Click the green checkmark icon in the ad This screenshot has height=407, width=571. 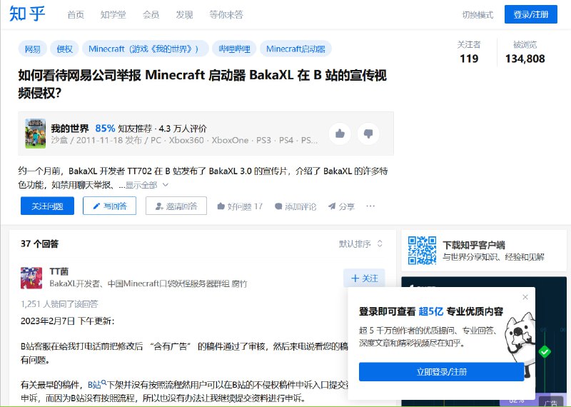(x=545, y=351)
